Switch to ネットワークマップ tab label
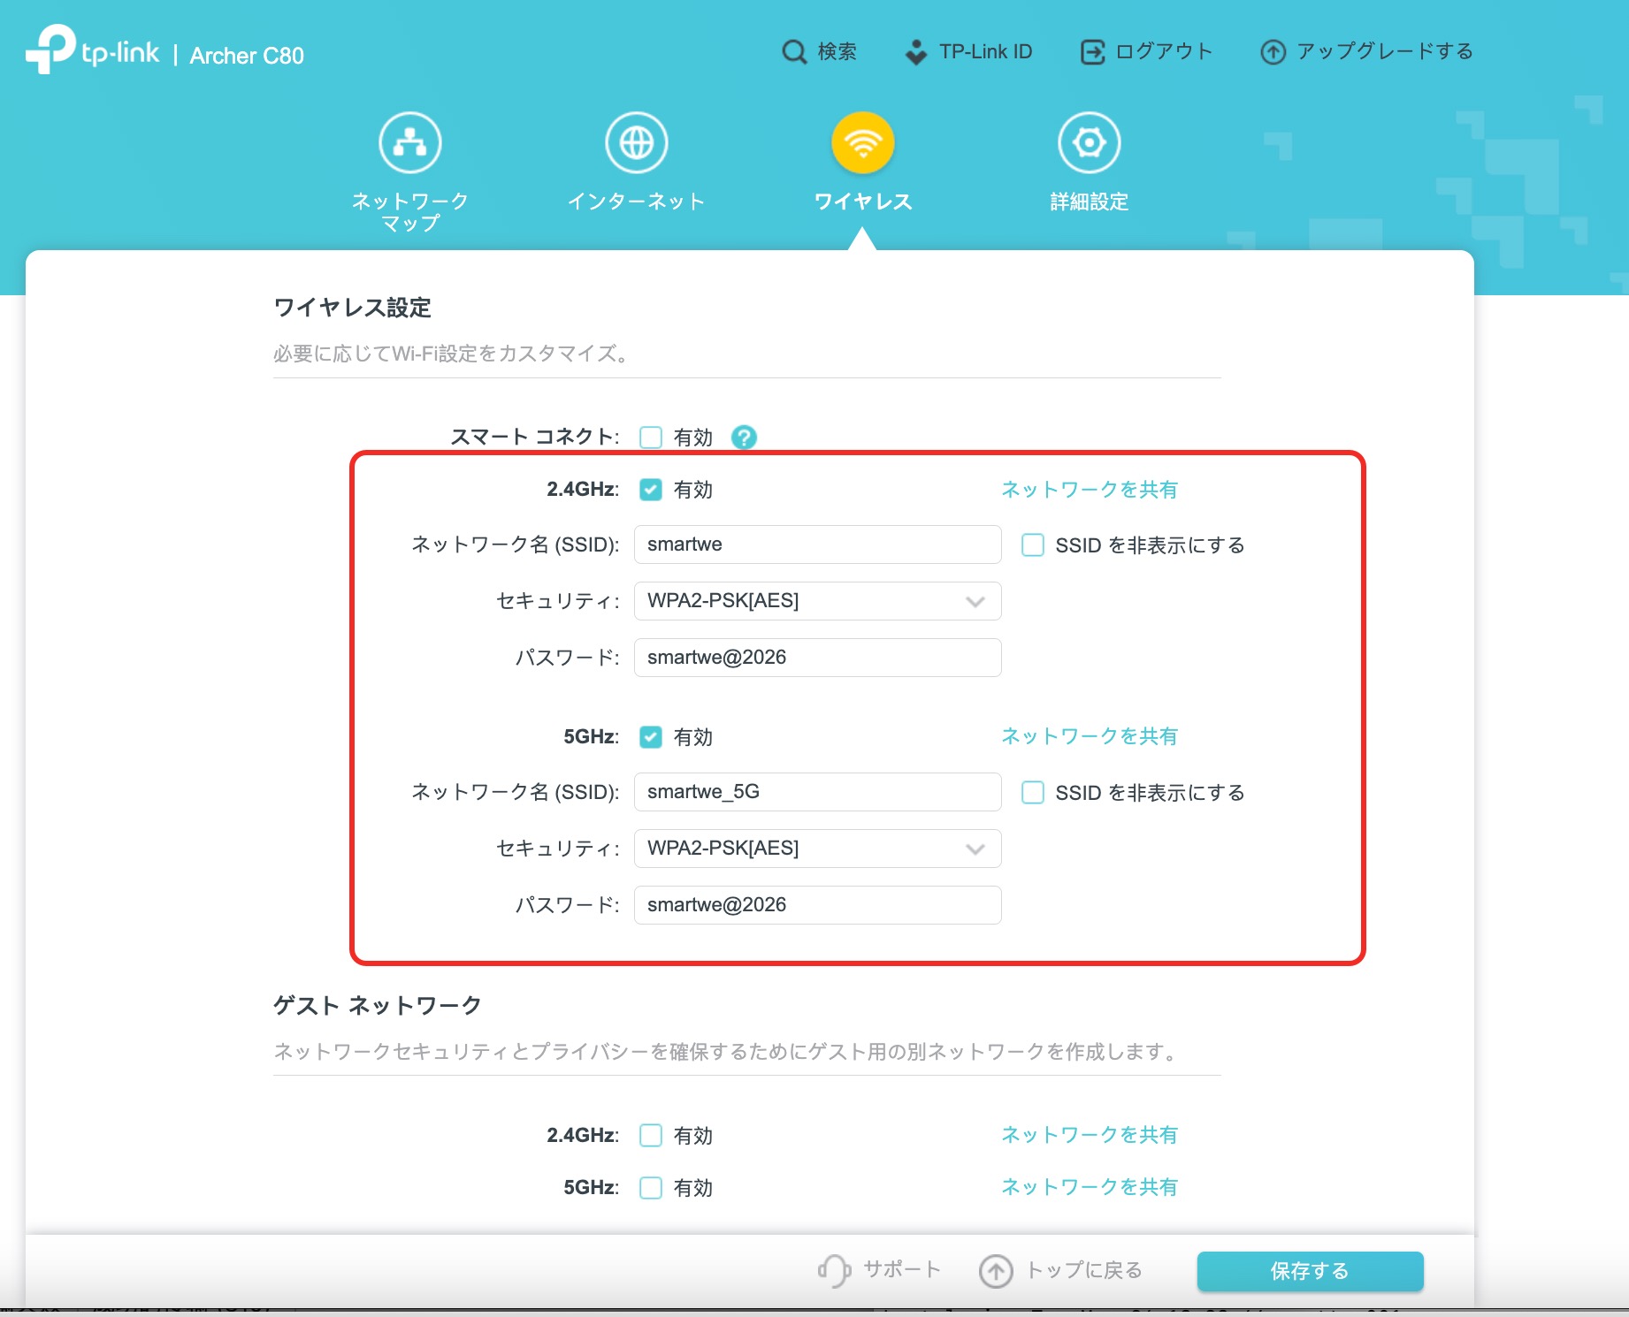The height and width of the screenshot is (1317, 1629). tap(410, 212)
